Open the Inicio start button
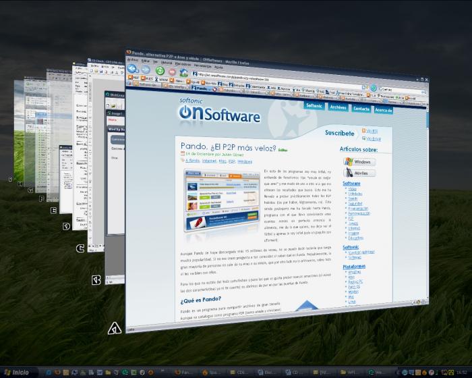 [16, 372]
